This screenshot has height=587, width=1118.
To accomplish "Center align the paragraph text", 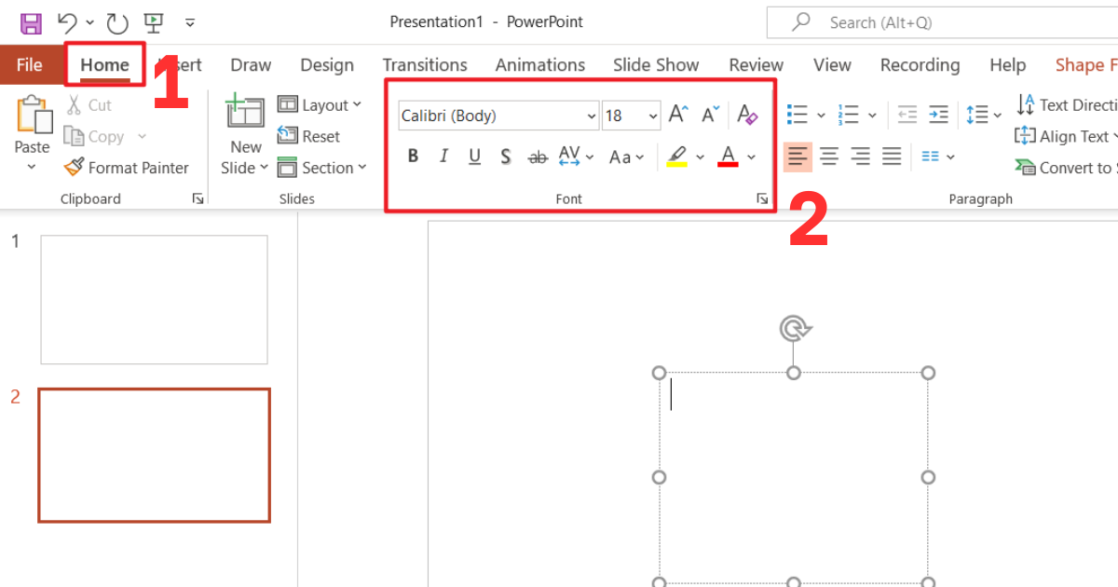I will [x=828, y=156].
